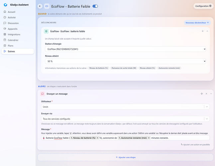Click the EcoFlow trigger green icon

coord(46,31)
